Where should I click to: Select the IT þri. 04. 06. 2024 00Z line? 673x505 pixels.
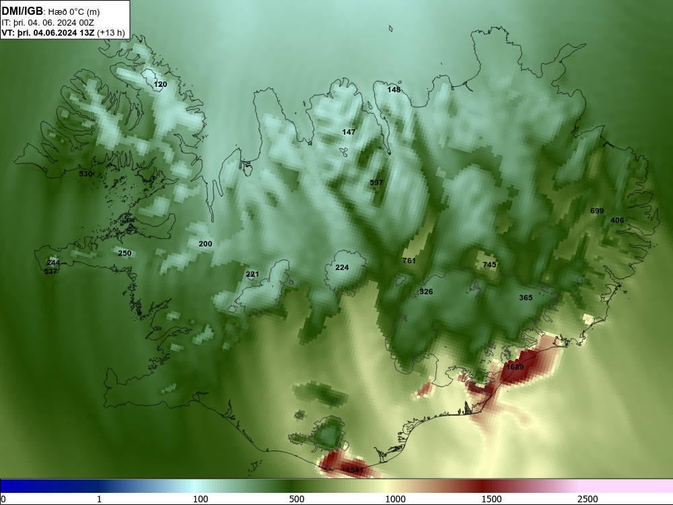pos(48,23)
